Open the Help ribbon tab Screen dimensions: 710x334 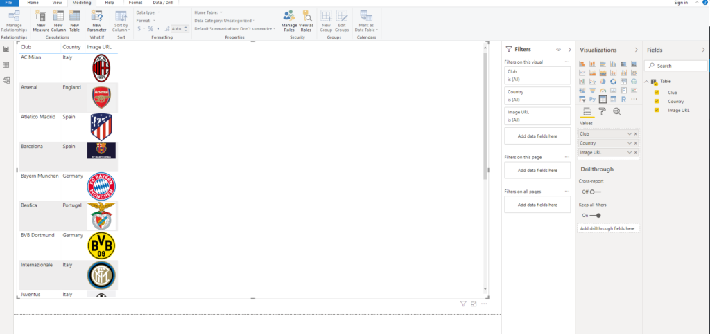110,3
